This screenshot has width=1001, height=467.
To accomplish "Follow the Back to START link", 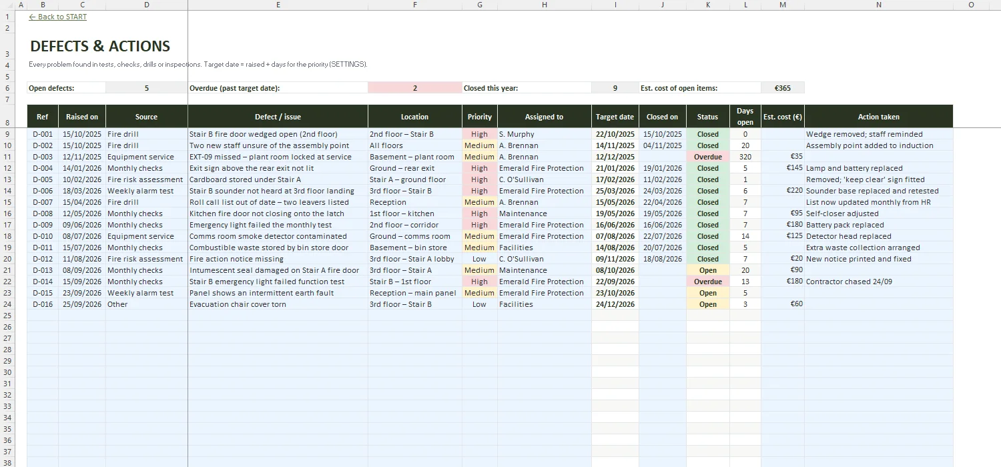I will 58,17.
